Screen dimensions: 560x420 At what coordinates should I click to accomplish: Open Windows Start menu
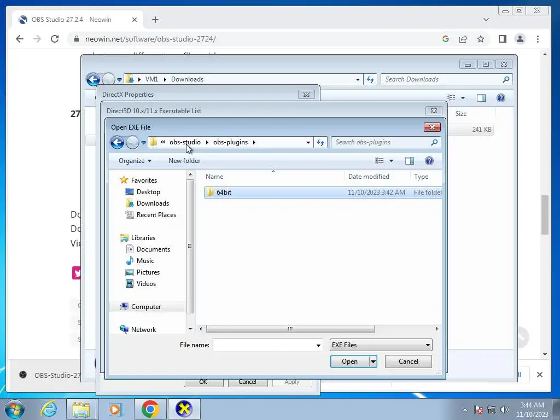tap(15, 409)
